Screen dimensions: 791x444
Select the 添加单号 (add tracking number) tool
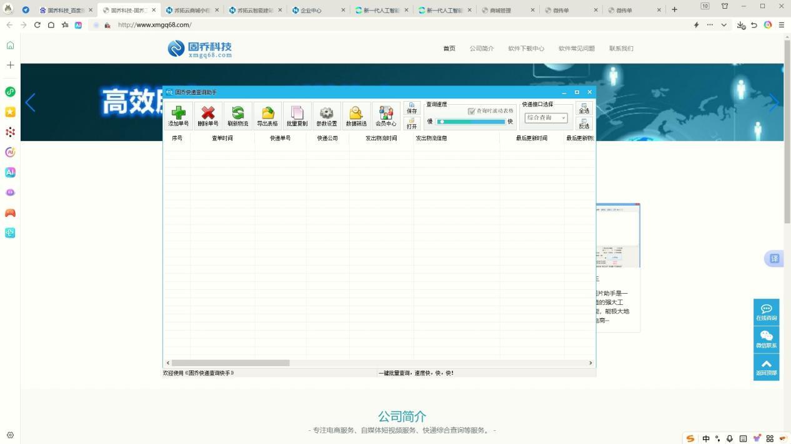(178, 115)
